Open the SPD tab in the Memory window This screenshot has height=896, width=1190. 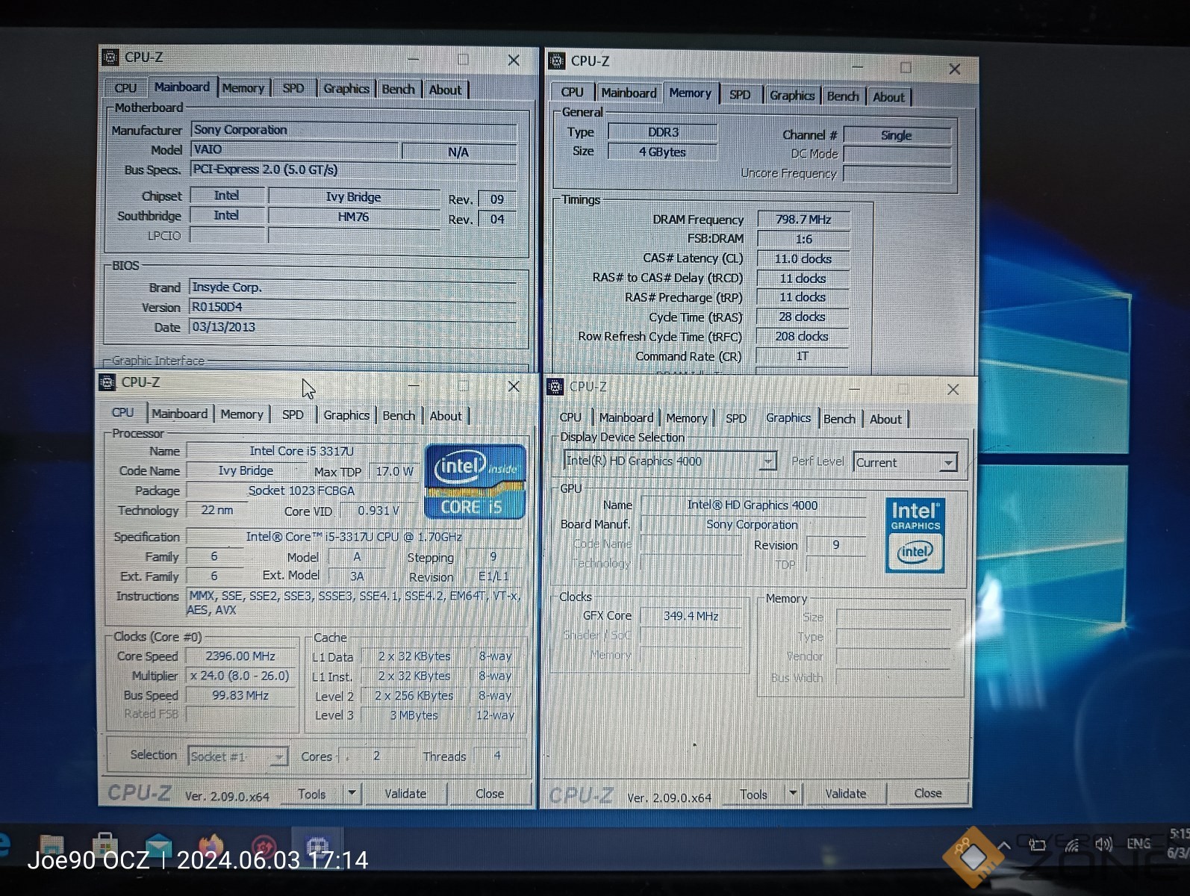[x=740, y=95]
